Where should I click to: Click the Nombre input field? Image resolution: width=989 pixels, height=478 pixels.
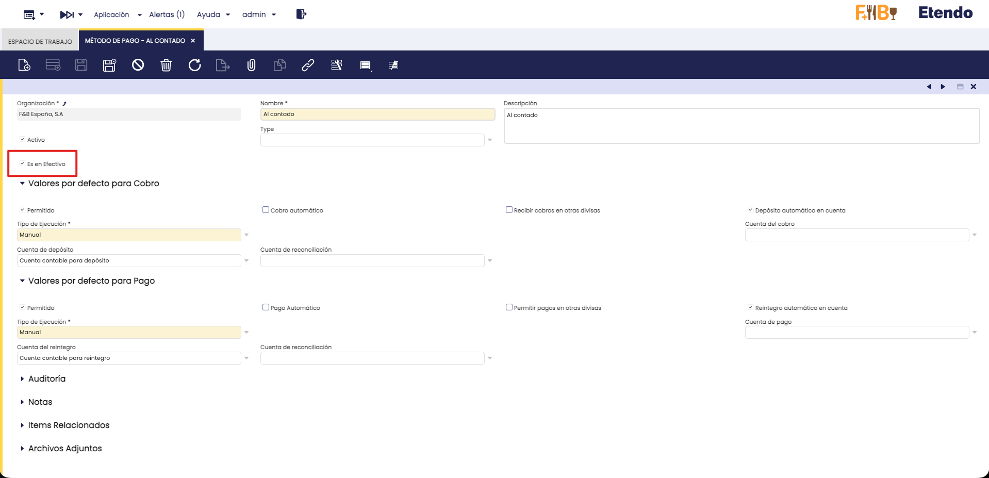click(x=377, y=114)
